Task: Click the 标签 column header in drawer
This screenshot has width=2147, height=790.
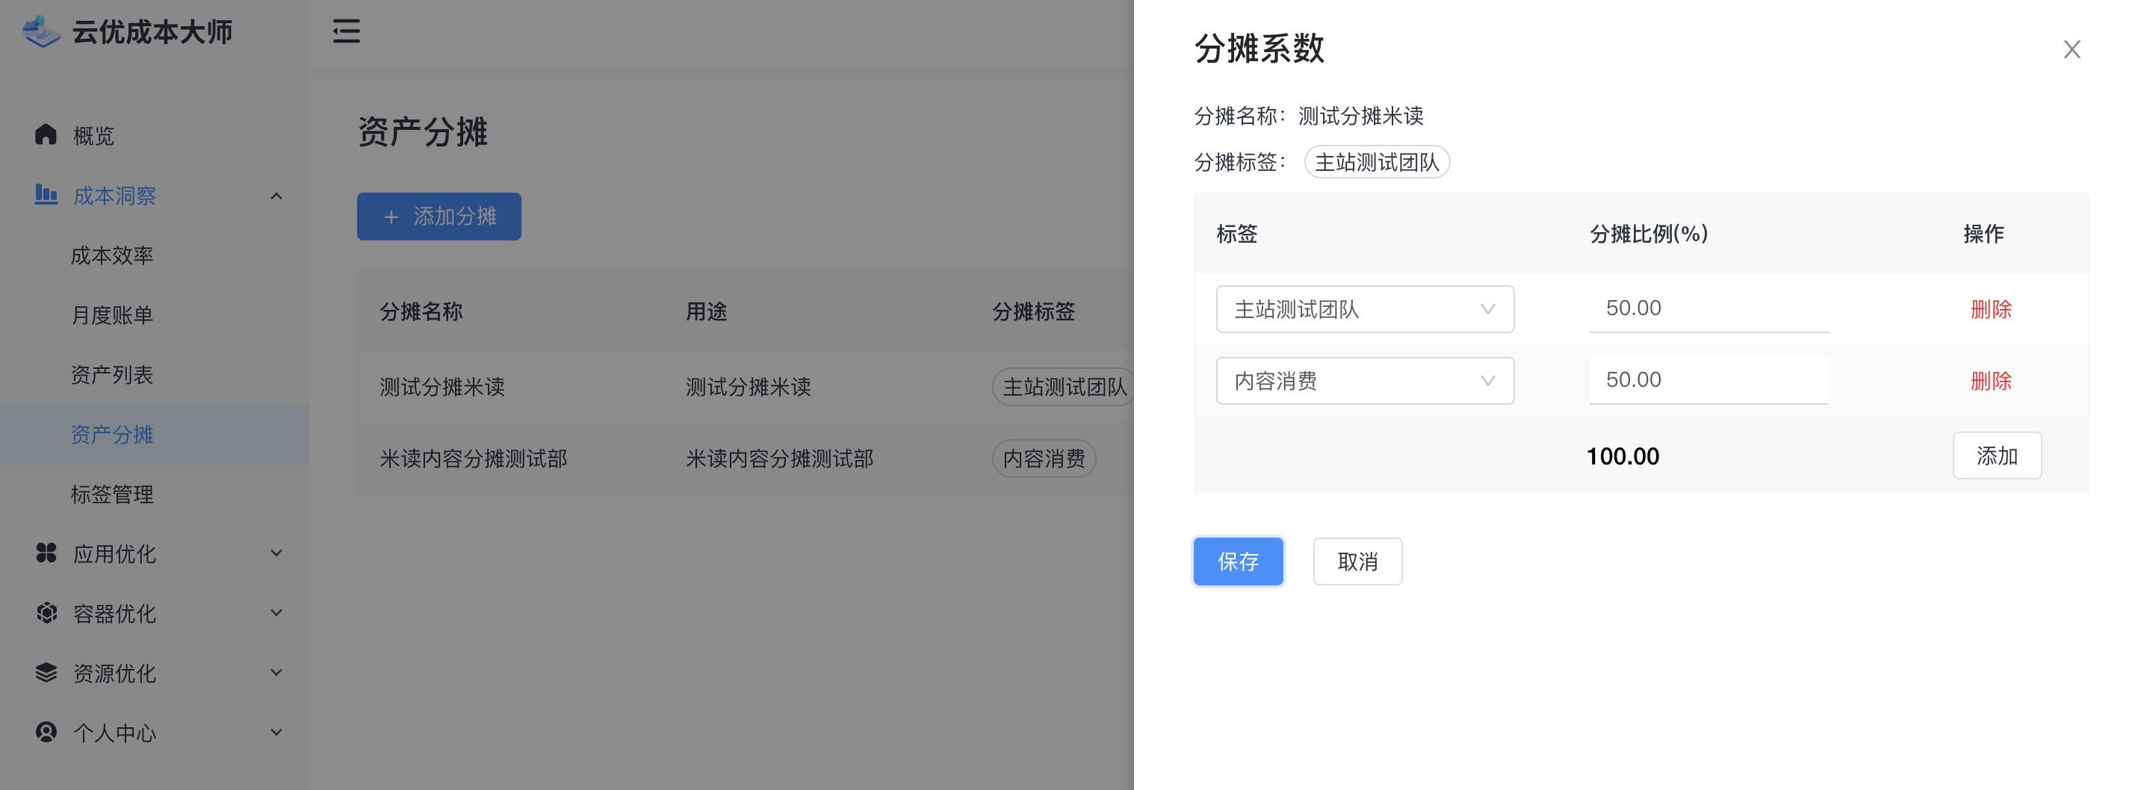Action: tap(1237, 233)
